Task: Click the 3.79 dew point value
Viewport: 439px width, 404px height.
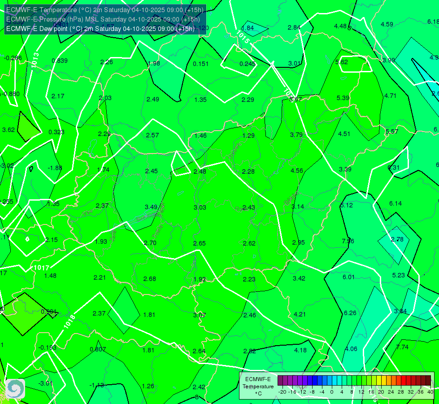Action: click(x=296, y=135)
